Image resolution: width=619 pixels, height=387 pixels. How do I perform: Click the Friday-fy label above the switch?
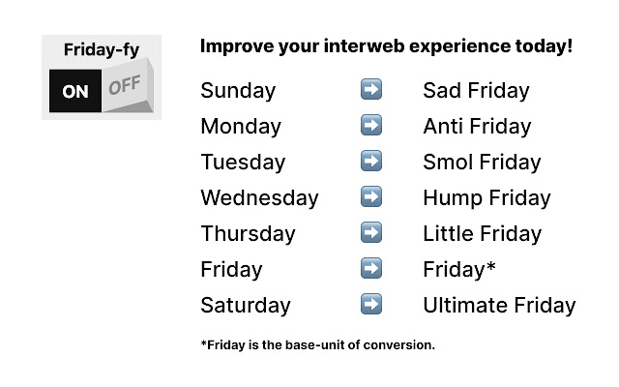click(101, 48)
